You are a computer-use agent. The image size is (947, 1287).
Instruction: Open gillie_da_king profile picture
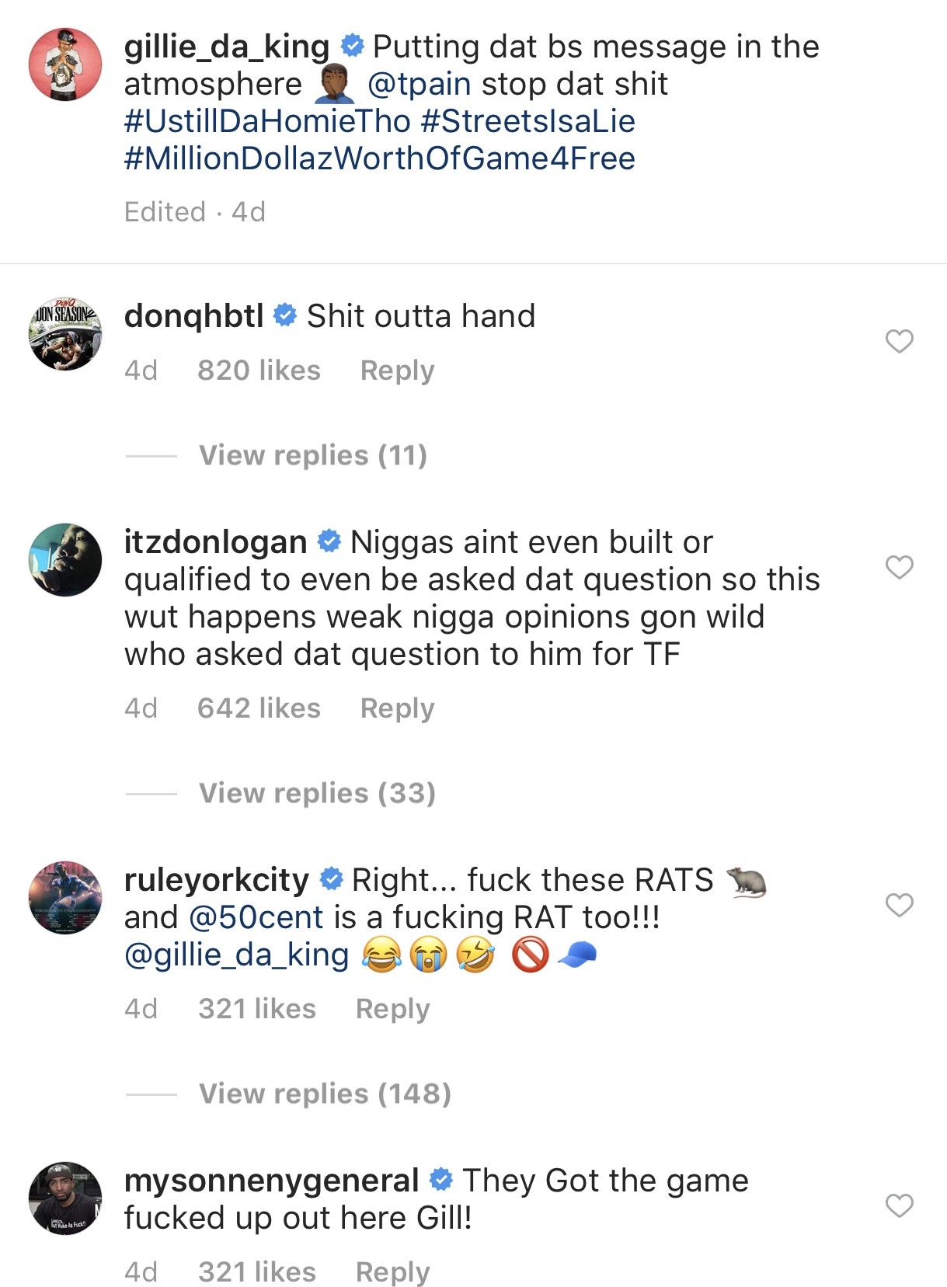tap(65, 65)
